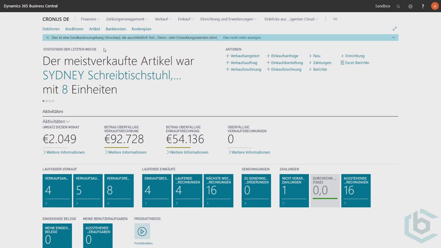Open the settings gear icon
Image resolution: width=441 pixels, height=248 pixels.
coord(410,6)
